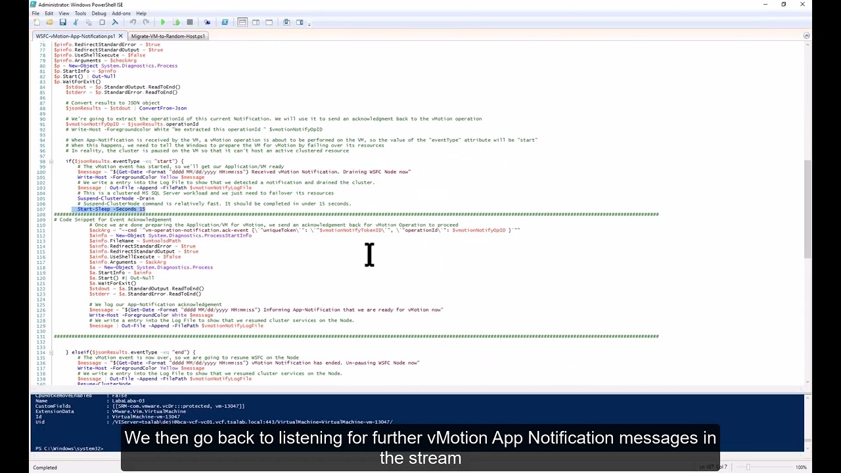The height and width of the screenshot is (473, 841).
Task: Click the $stderr = $a.StandardError.ReadToEnd() line
Action: click(x=145, y=294)
